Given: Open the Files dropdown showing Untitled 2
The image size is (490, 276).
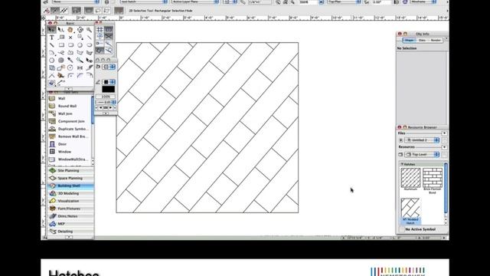Looking at the screenshot, I should point(422,140).
